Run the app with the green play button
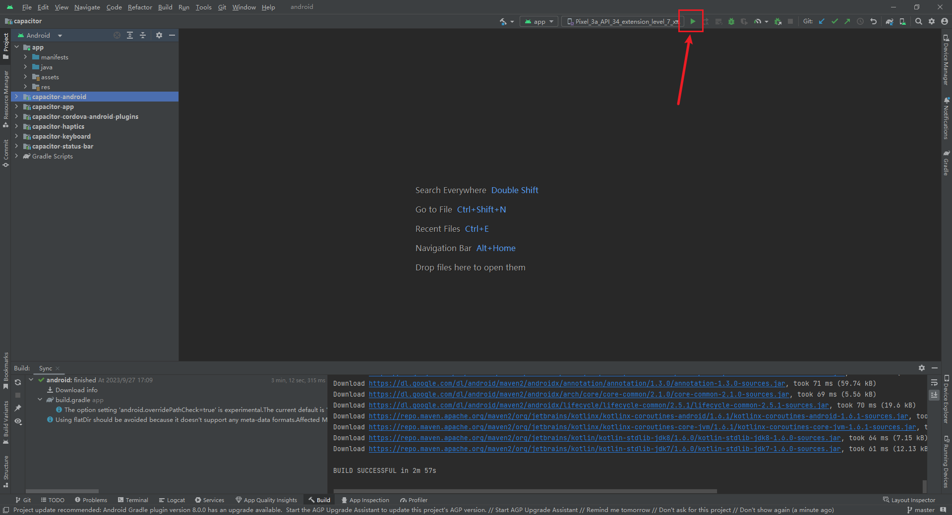Image resolution: width=952 pixels, height=515 pixels. (x=693, y=21)
